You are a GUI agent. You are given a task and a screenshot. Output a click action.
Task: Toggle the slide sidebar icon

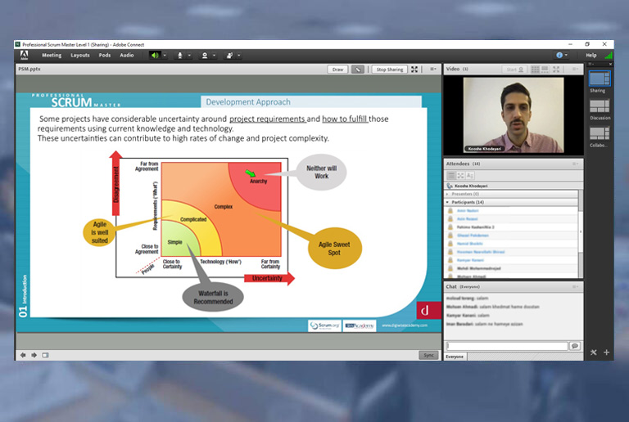point(45,355)
